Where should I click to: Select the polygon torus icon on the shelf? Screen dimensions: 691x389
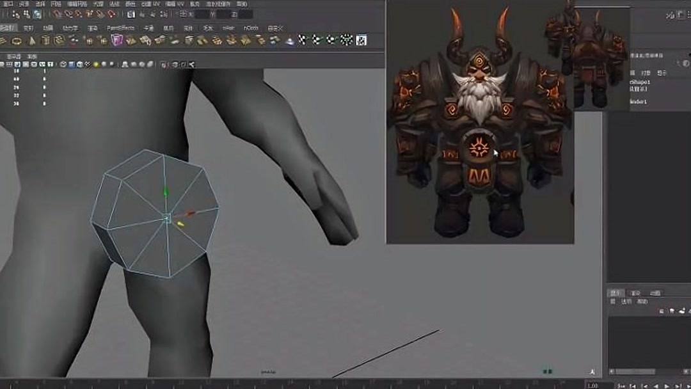pos(16,40)
